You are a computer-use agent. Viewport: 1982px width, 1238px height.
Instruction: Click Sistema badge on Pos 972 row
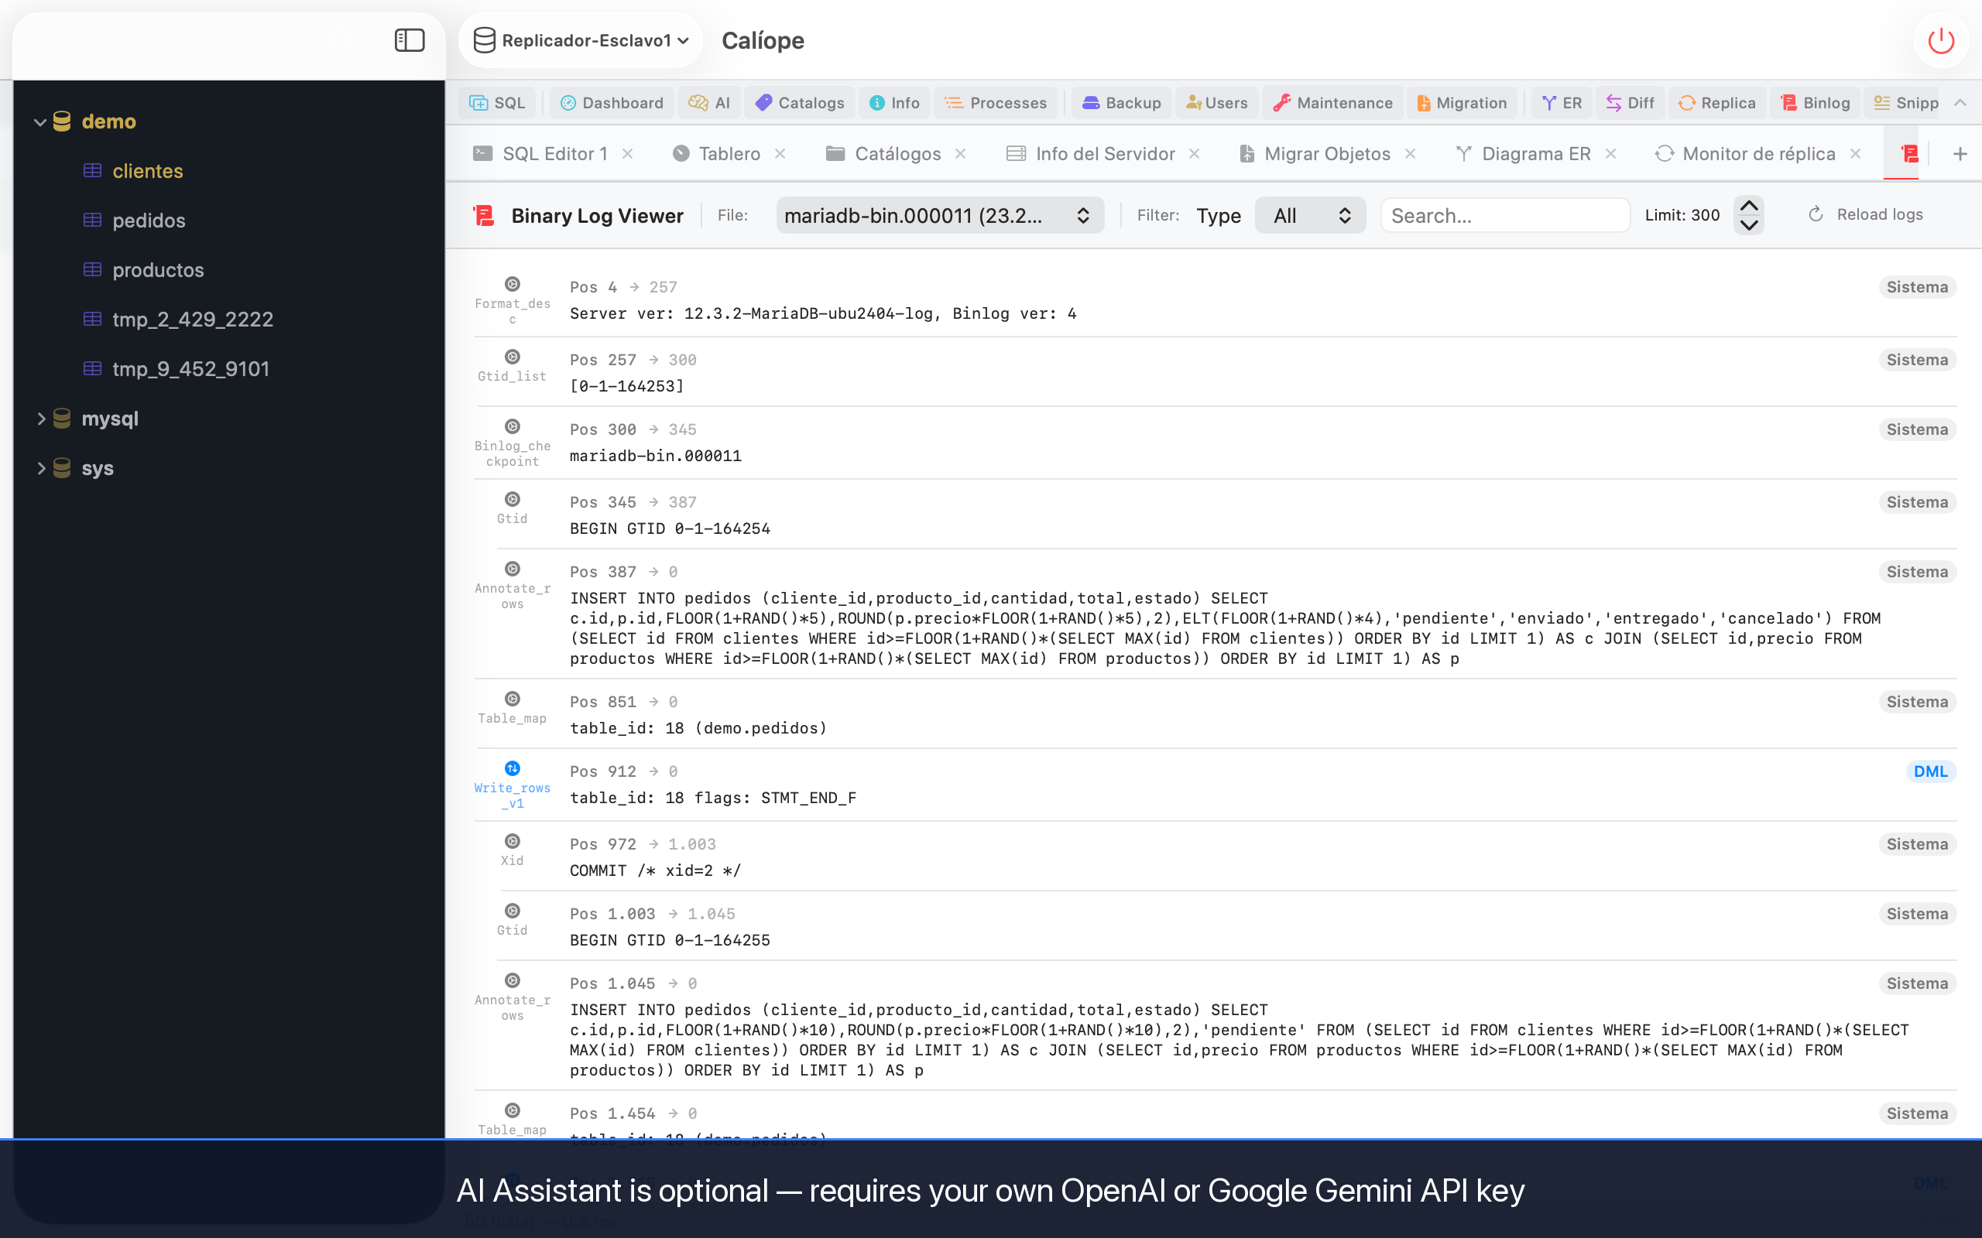click(x=1916, y=844)
